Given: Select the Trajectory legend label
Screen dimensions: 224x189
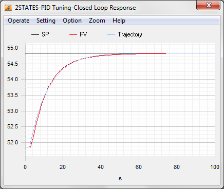Looking at the screenshot, I should coord(130,34).
